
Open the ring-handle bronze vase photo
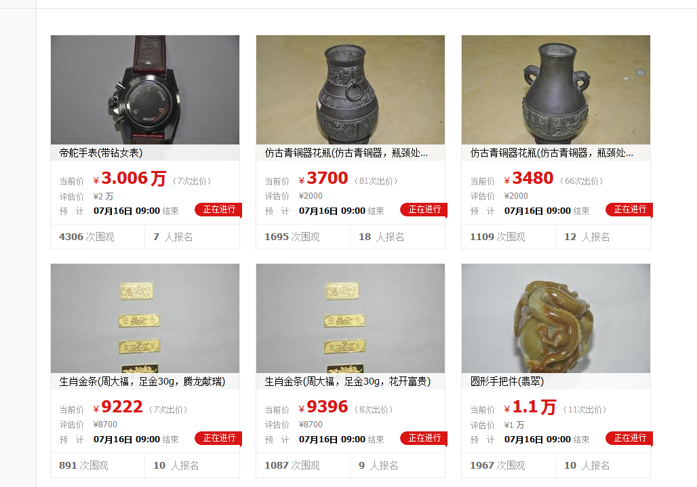point(351,90)
